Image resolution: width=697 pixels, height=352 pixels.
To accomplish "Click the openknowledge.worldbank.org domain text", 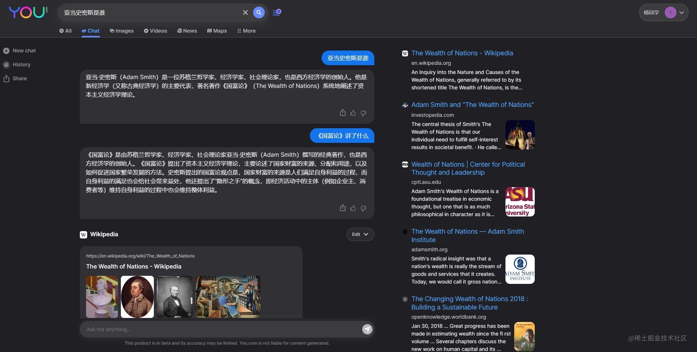I will click(x=449, y=317).
